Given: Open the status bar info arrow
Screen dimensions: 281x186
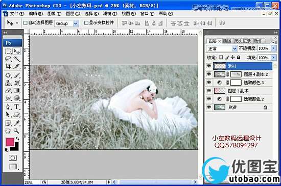Looking at the screenshot, I should pos(108,182).
